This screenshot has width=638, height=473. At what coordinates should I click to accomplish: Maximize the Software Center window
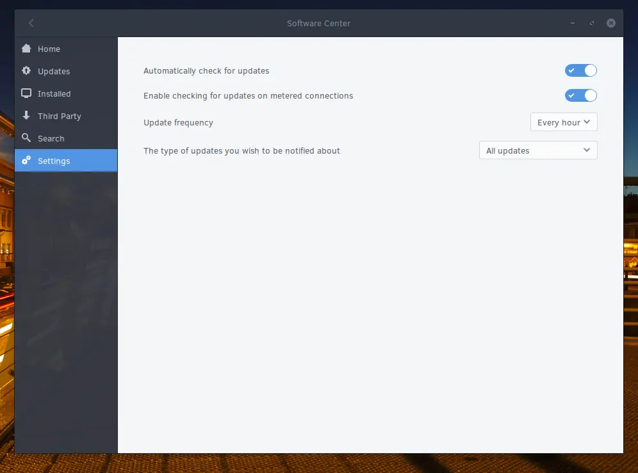coord(592,23)
